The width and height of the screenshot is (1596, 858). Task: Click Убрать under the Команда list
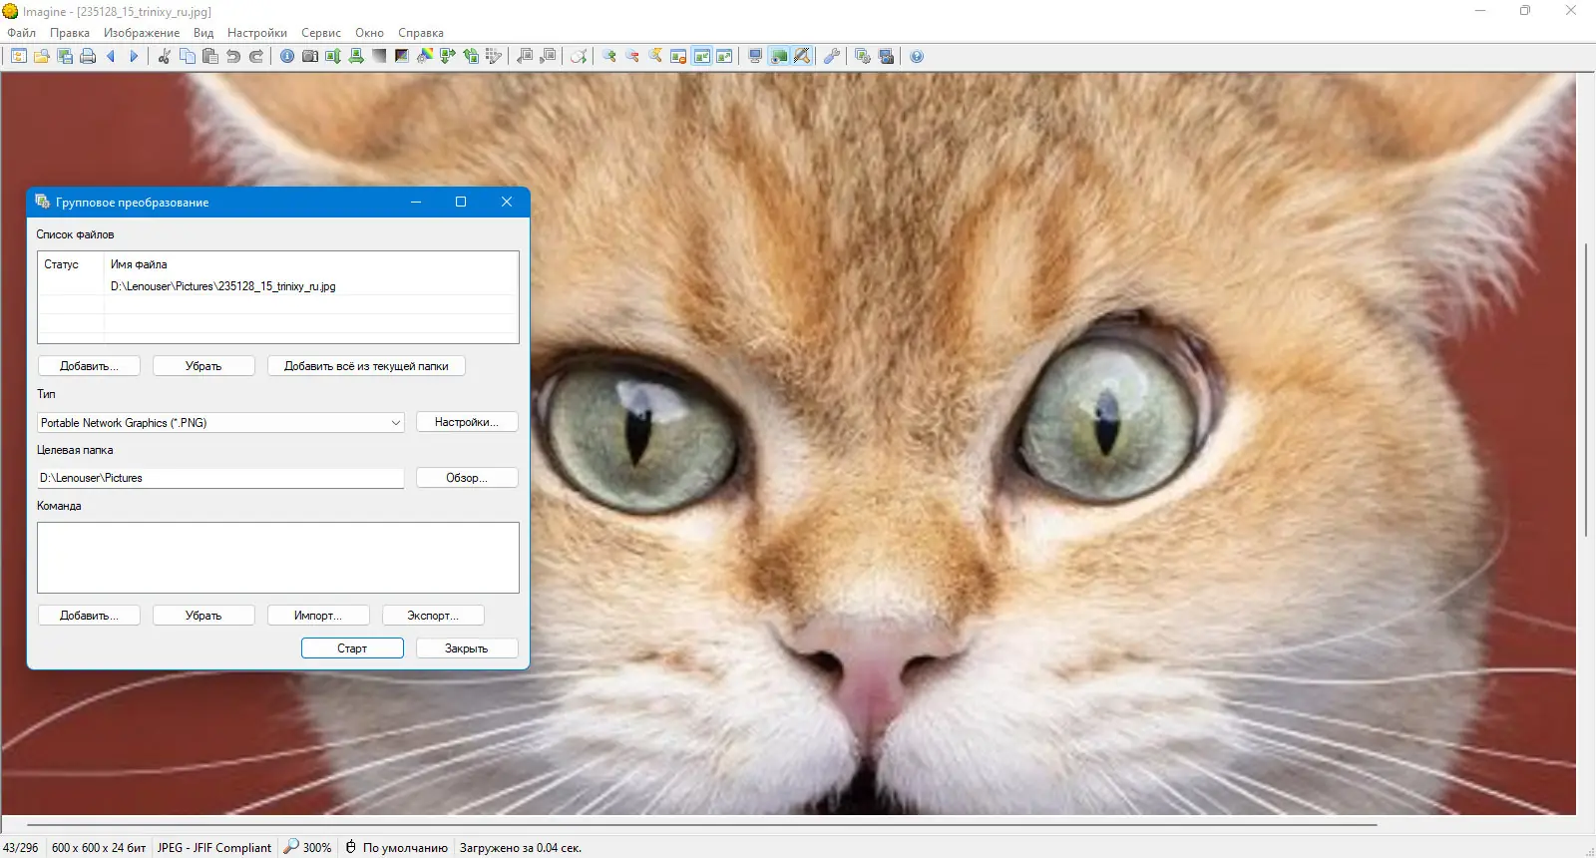click(x=203, y=616)
